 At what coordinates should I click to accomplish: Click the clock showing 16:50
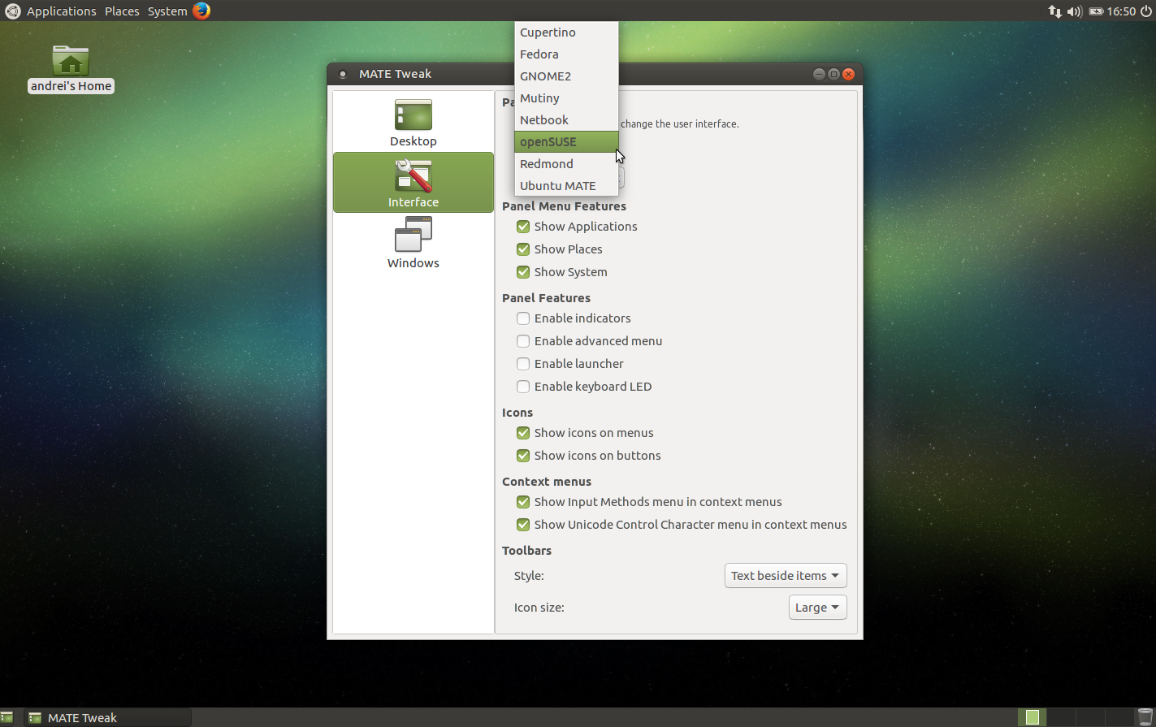1121,11
